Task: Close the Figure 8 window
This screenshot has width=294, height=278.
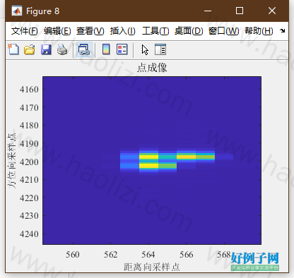Action: click(x=272, y=11)
